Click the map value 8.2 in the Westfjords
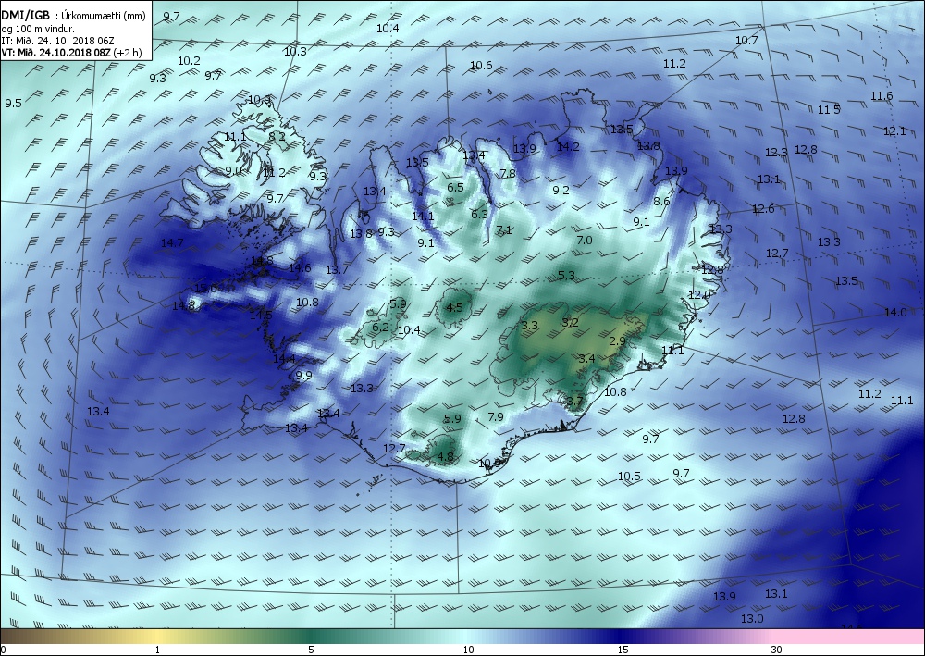This screenshot has width=925, height=656. [277, 136]
